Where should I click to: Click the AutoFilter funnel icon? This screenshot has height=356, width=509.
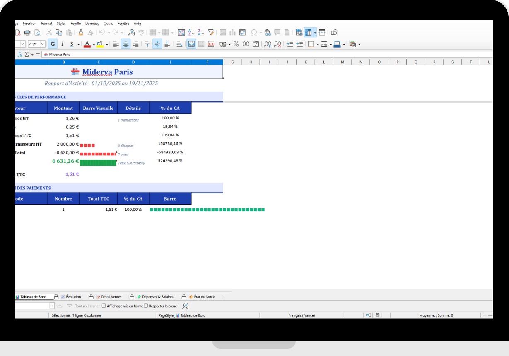click(211, 32)
